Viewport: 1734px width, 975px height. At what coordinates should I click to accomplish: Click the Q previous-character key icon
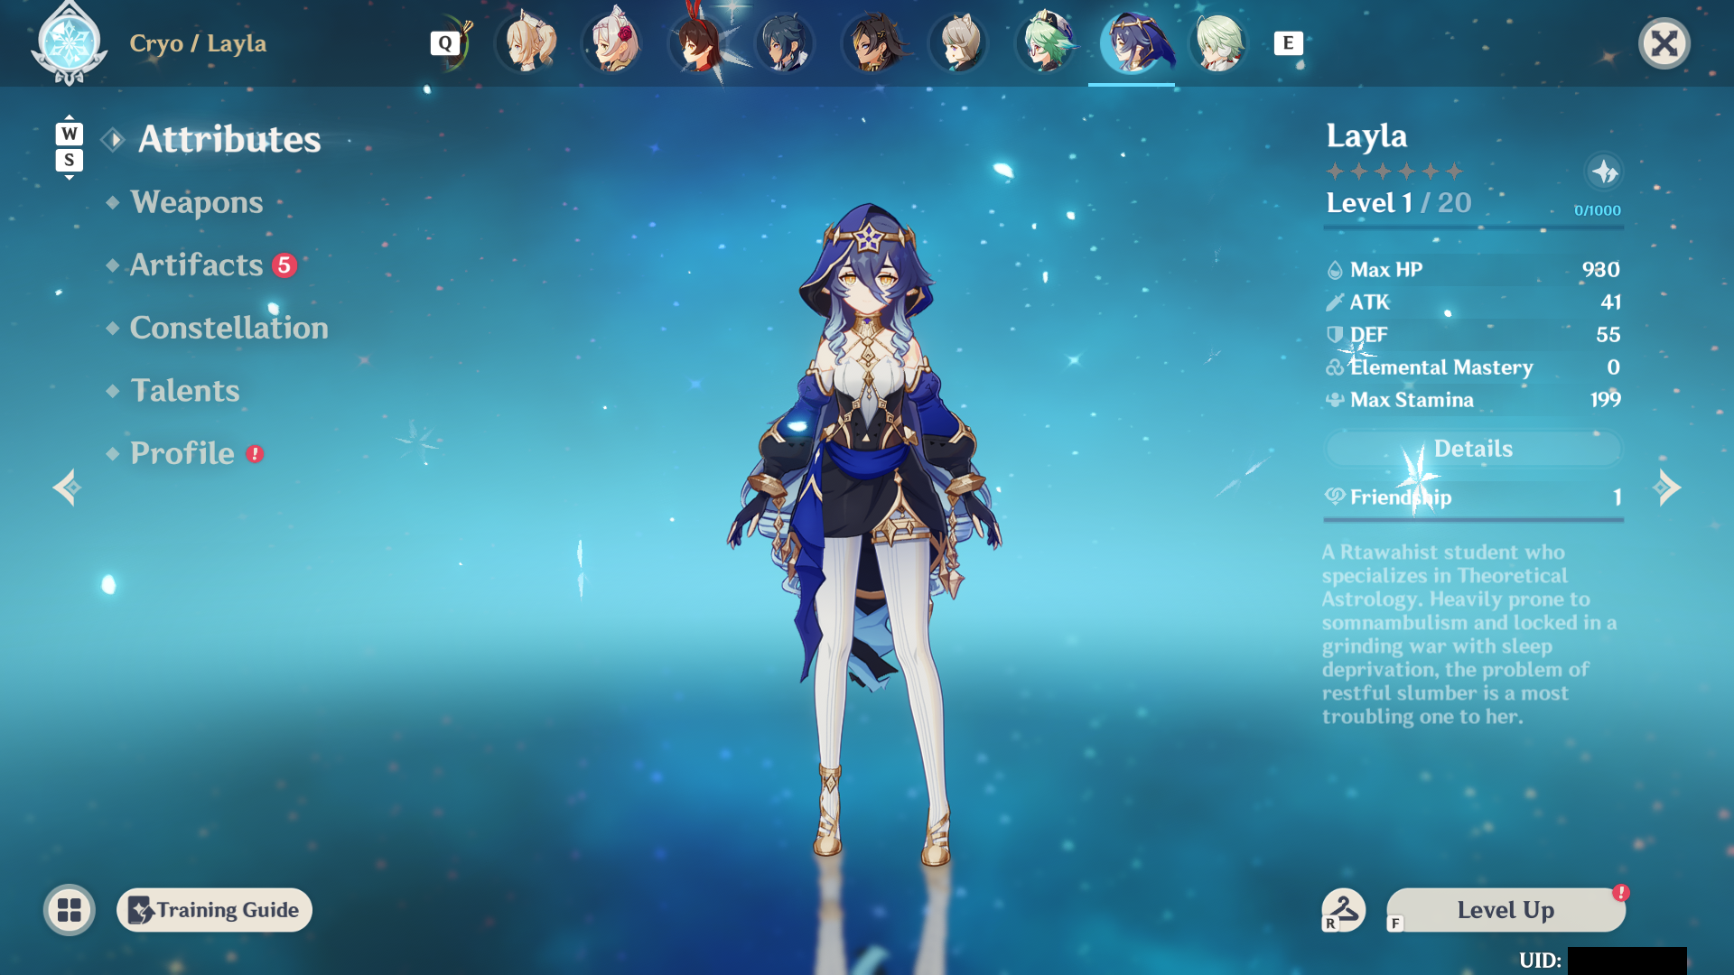(445, 42)
